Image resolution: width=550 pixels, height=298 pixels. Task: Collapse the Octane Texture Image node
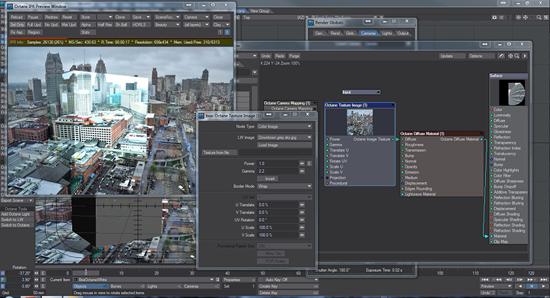coord(391,105)
